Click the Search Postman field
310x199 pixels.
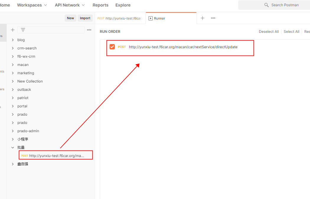(274, 5)
